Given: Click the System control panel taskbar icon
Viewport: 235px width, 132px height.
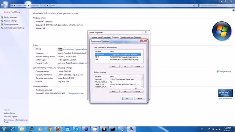Looking at the screenshot, I should (131, 129).
